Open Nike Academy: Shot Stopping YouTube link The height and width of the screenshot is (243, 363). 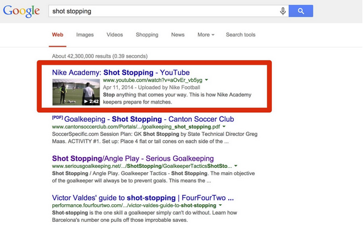point(121,72)
